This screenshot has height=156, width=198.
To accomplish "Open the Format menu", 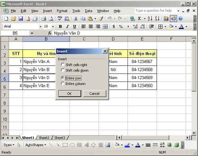I will (x=62, y=11).
